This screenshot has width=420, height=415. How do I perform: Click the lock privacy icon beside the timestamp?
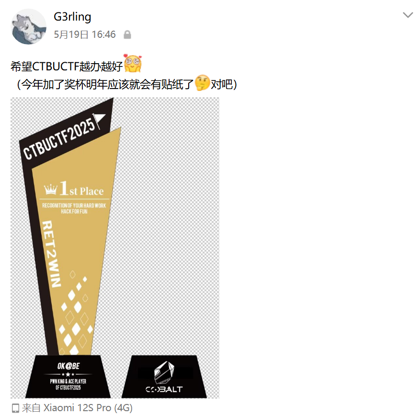(127, 35)
